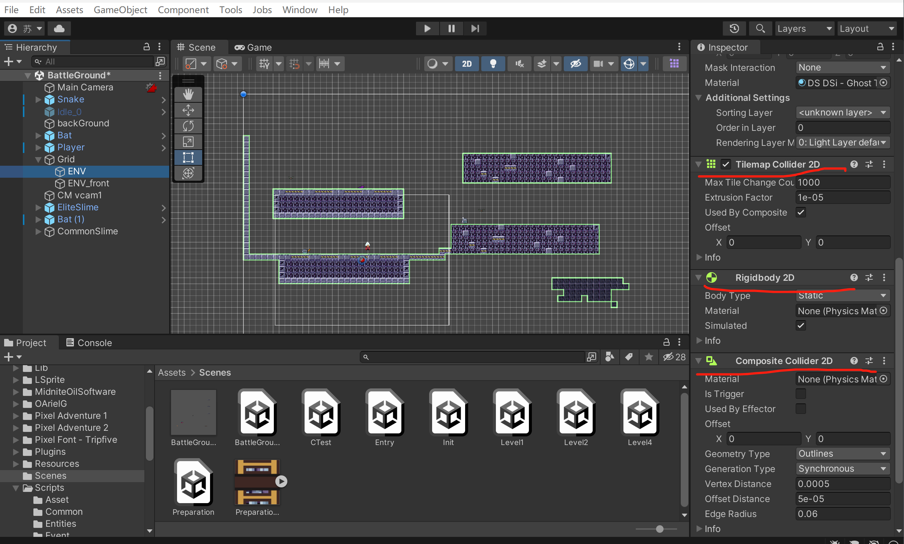Viewport: 904px width, 544px height.
Task: Select the Rotate tool in scene toolbar
Action: point(188,126)
